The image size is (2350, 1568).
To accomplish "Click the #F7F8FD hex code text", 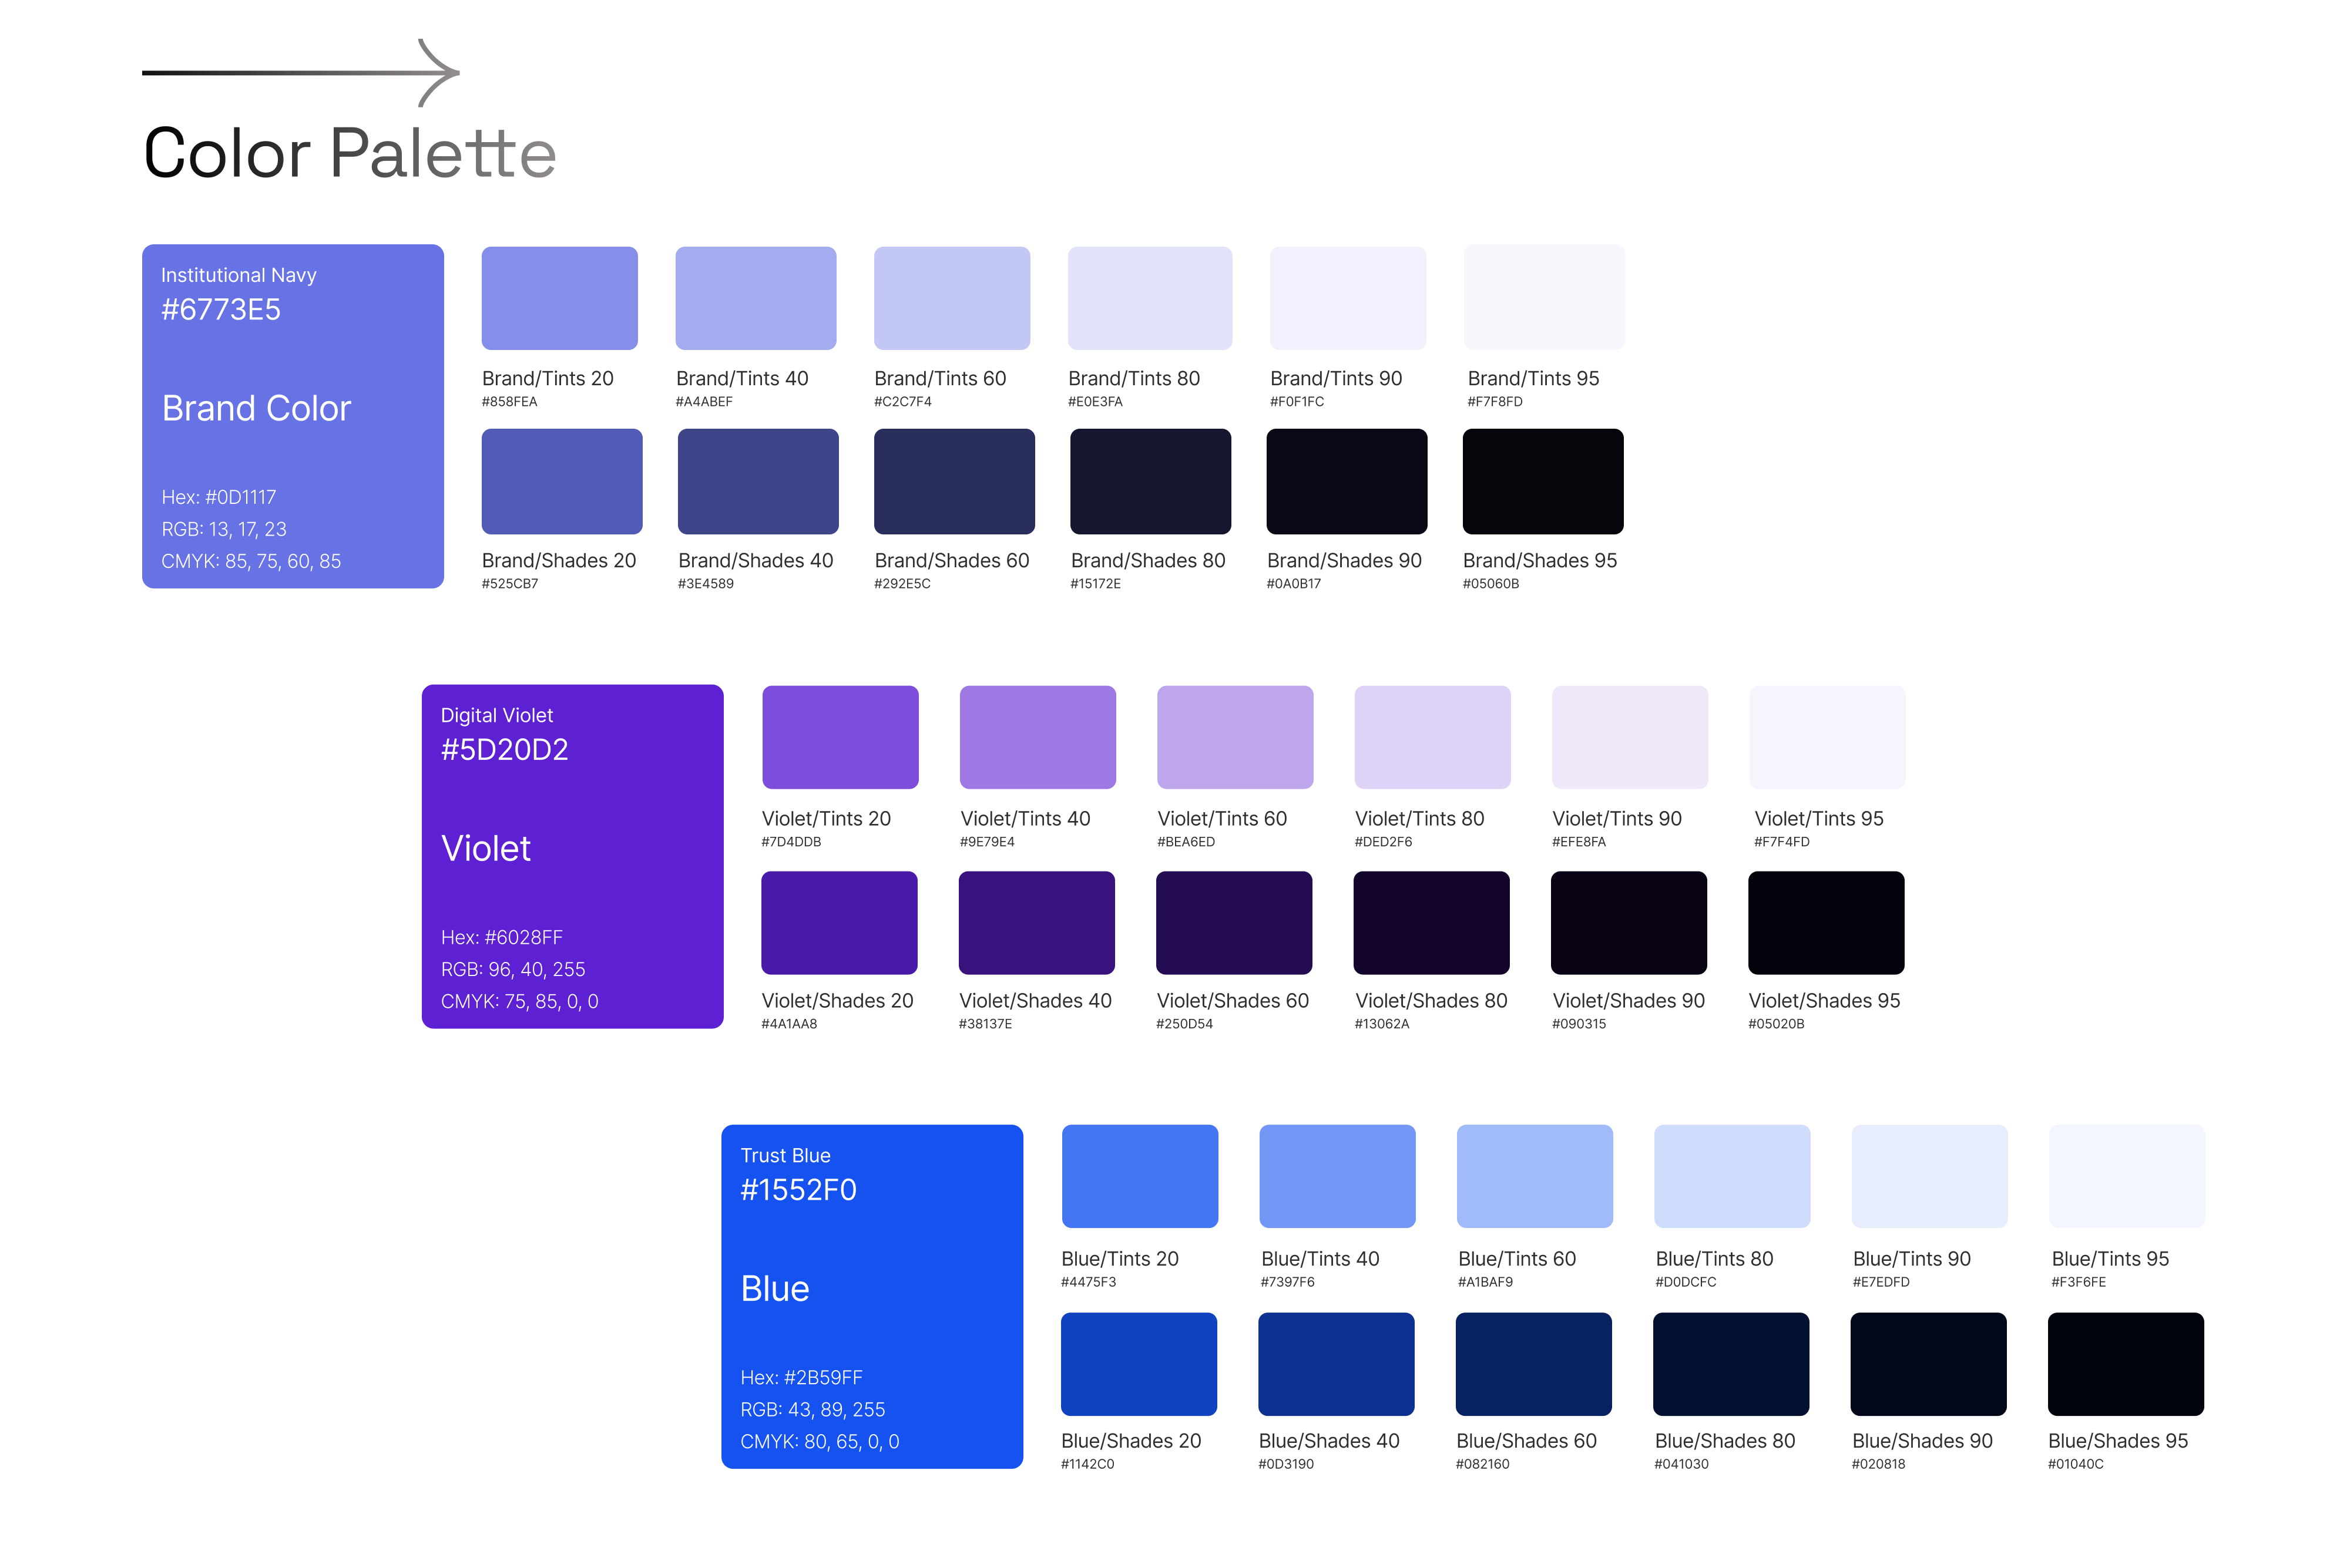I will 1495,402.
